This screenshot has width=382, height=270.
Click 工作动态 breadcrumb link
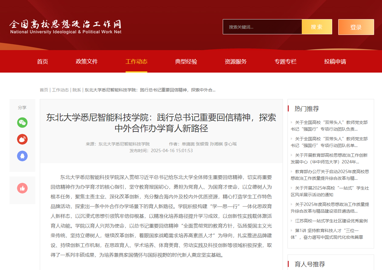coord(60,90)
